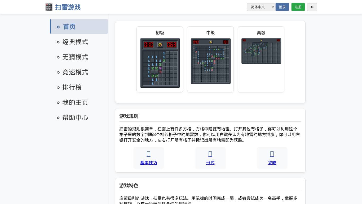Click the icon above 形式 link
This screenshot has width=362, height=204.
point(210,154)
